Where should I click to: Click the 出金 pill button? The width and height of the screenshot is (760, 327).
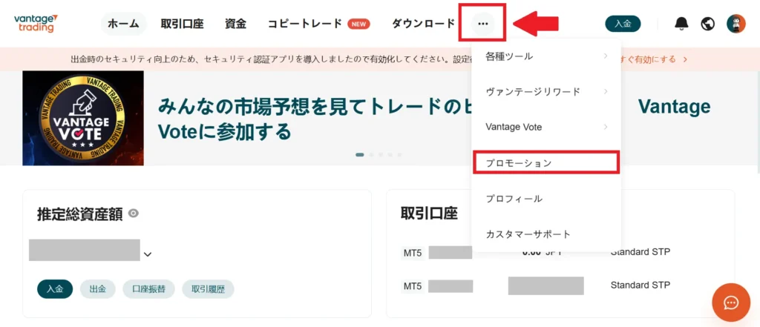point(97,288)
